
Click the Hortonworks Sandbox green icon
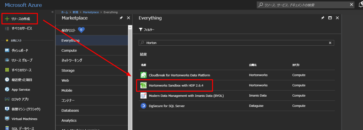[x=144, y=85]
